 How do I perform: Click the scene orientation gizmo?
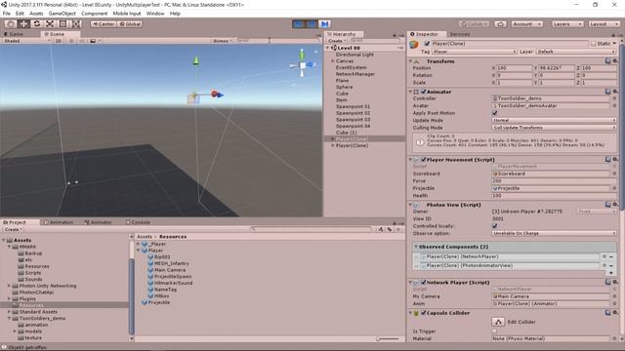pyautogui.click(x=303, y=64)
